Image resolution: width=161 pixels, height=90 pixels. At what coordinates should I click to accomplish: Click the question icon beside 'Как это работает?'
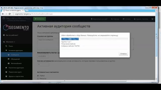(4, 35)
